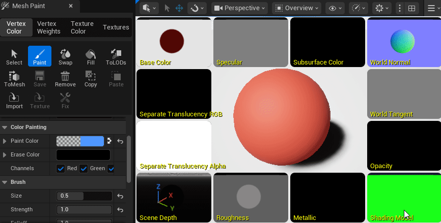The width and height of the screenshot is (441, 223).
Task: Click the red sphere in the viewport
Action: (282, 117)
